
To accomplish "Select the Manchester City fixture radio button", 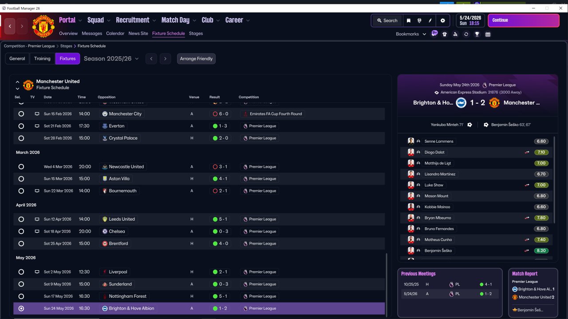I will pyautogui.click(x=21, y=114).
